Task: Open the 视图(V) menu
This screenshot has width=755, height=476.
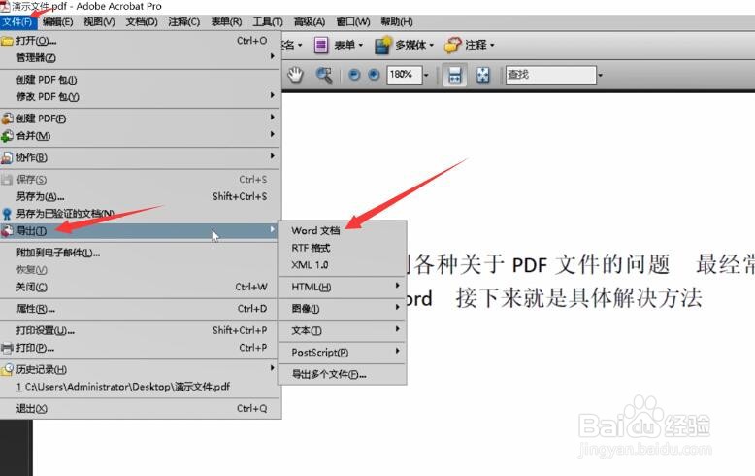Action: coord(99,22)
